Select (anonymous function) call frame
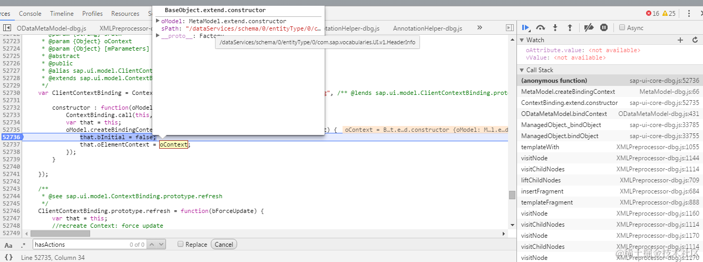This screenshot has width=703, height=262. [x=610, y=81]
